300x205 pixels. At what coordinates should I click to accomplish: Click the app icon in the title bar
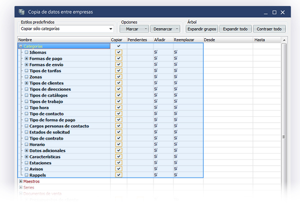(x=20, y=11)
